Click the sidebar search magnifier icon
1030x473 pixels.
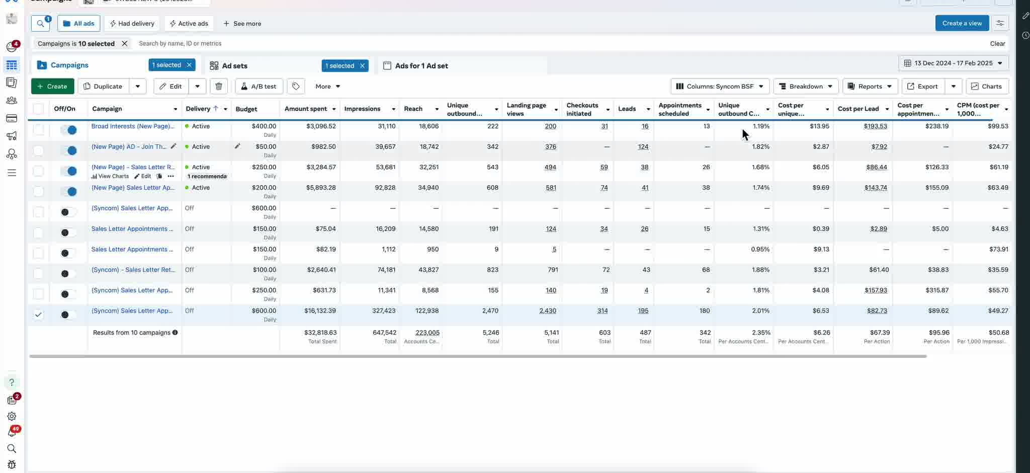12,448
